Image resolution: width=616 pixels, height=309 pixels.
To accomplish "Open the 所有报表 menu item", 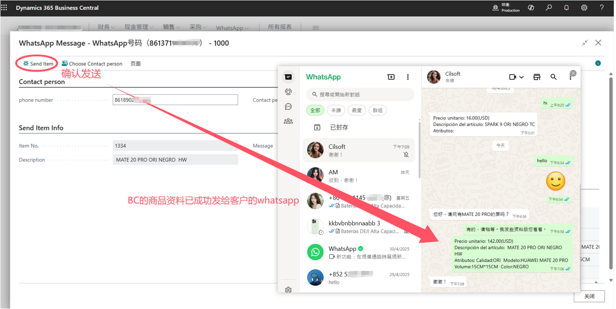I will pos(280,27).
